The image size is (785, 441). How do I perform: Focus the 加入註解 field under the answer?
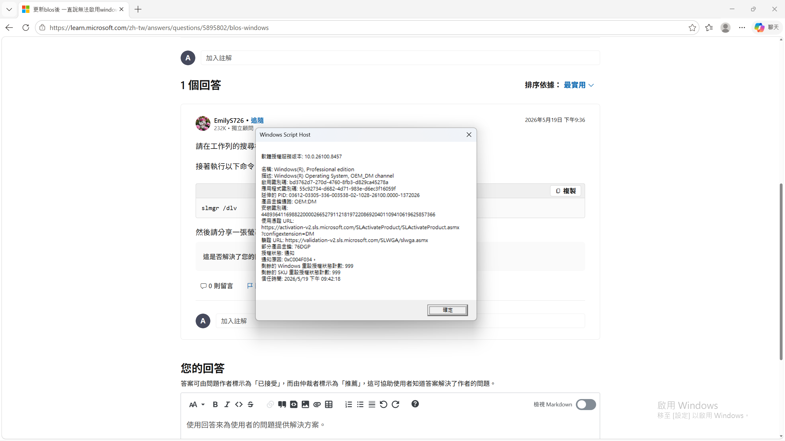coord(400,321)
